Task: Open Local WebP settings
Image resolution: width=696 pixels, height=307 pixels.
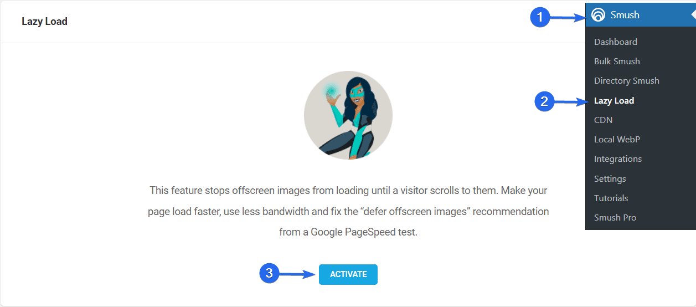Action: [617, 139]
